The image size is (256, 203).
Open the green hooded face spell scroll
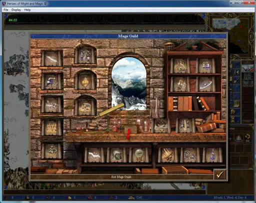(x=116, y=155)
